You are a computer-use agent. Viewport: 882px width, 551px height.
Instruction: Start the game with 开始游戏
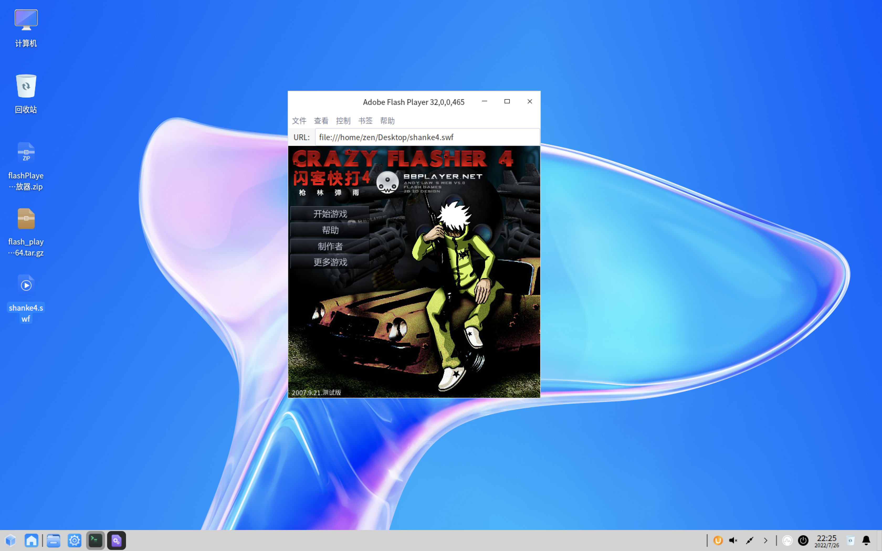(x=330, y=214)
